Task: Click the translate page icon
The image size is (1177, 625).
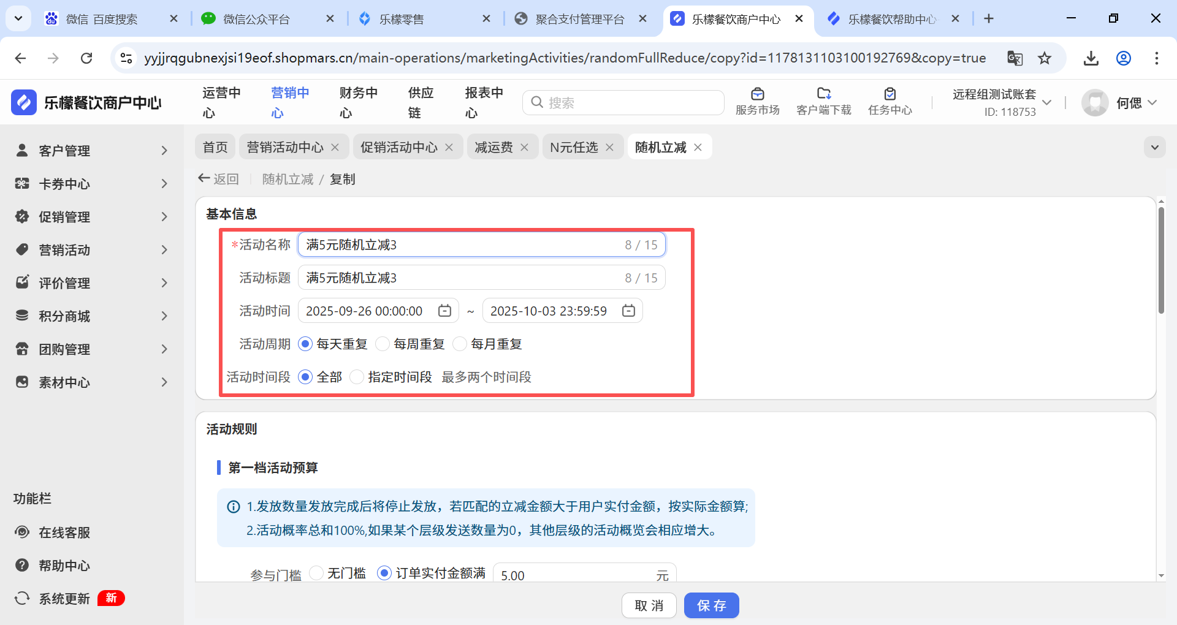Action: coord(1015,58)
